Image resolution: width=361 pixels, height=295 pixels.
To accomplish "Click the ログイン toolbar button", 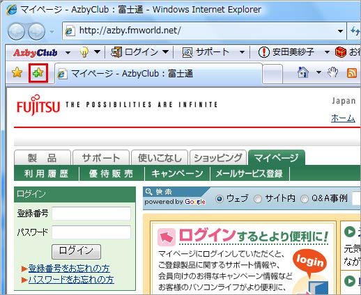I will coord(135,52).
